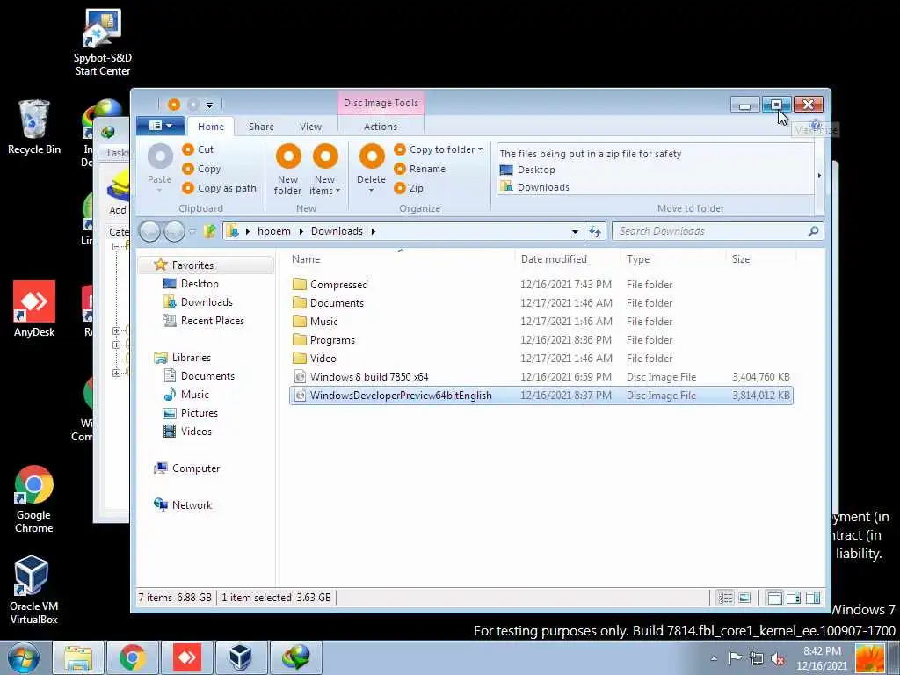Toggle the navigation pane icon in status bar
900x675 pixels.
click(774, 598)
